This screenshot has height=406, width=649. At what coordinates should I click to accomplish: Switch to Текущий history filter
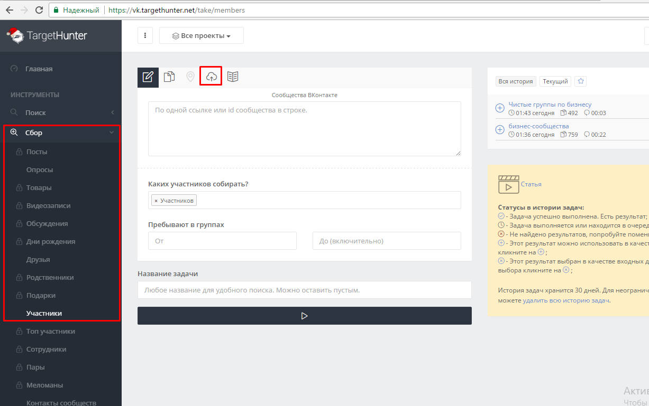click(555, 81)
